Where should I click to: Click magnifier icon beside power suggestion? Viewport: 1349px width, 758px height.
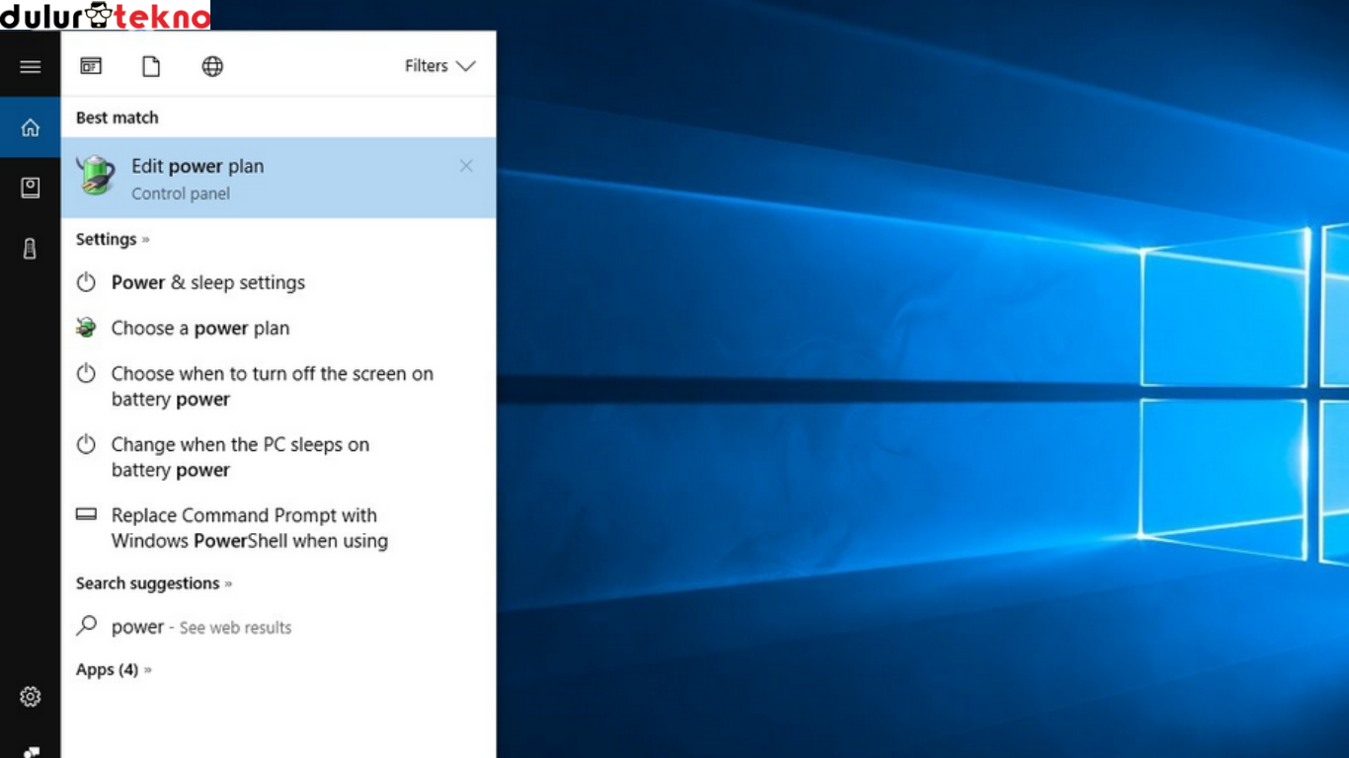coord(87,626)
